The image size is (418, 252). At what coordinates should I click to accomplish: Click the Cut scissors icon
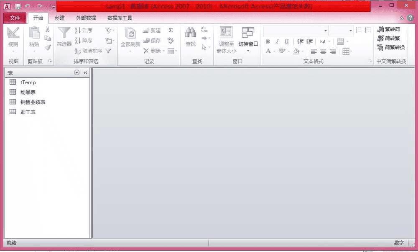48,29
